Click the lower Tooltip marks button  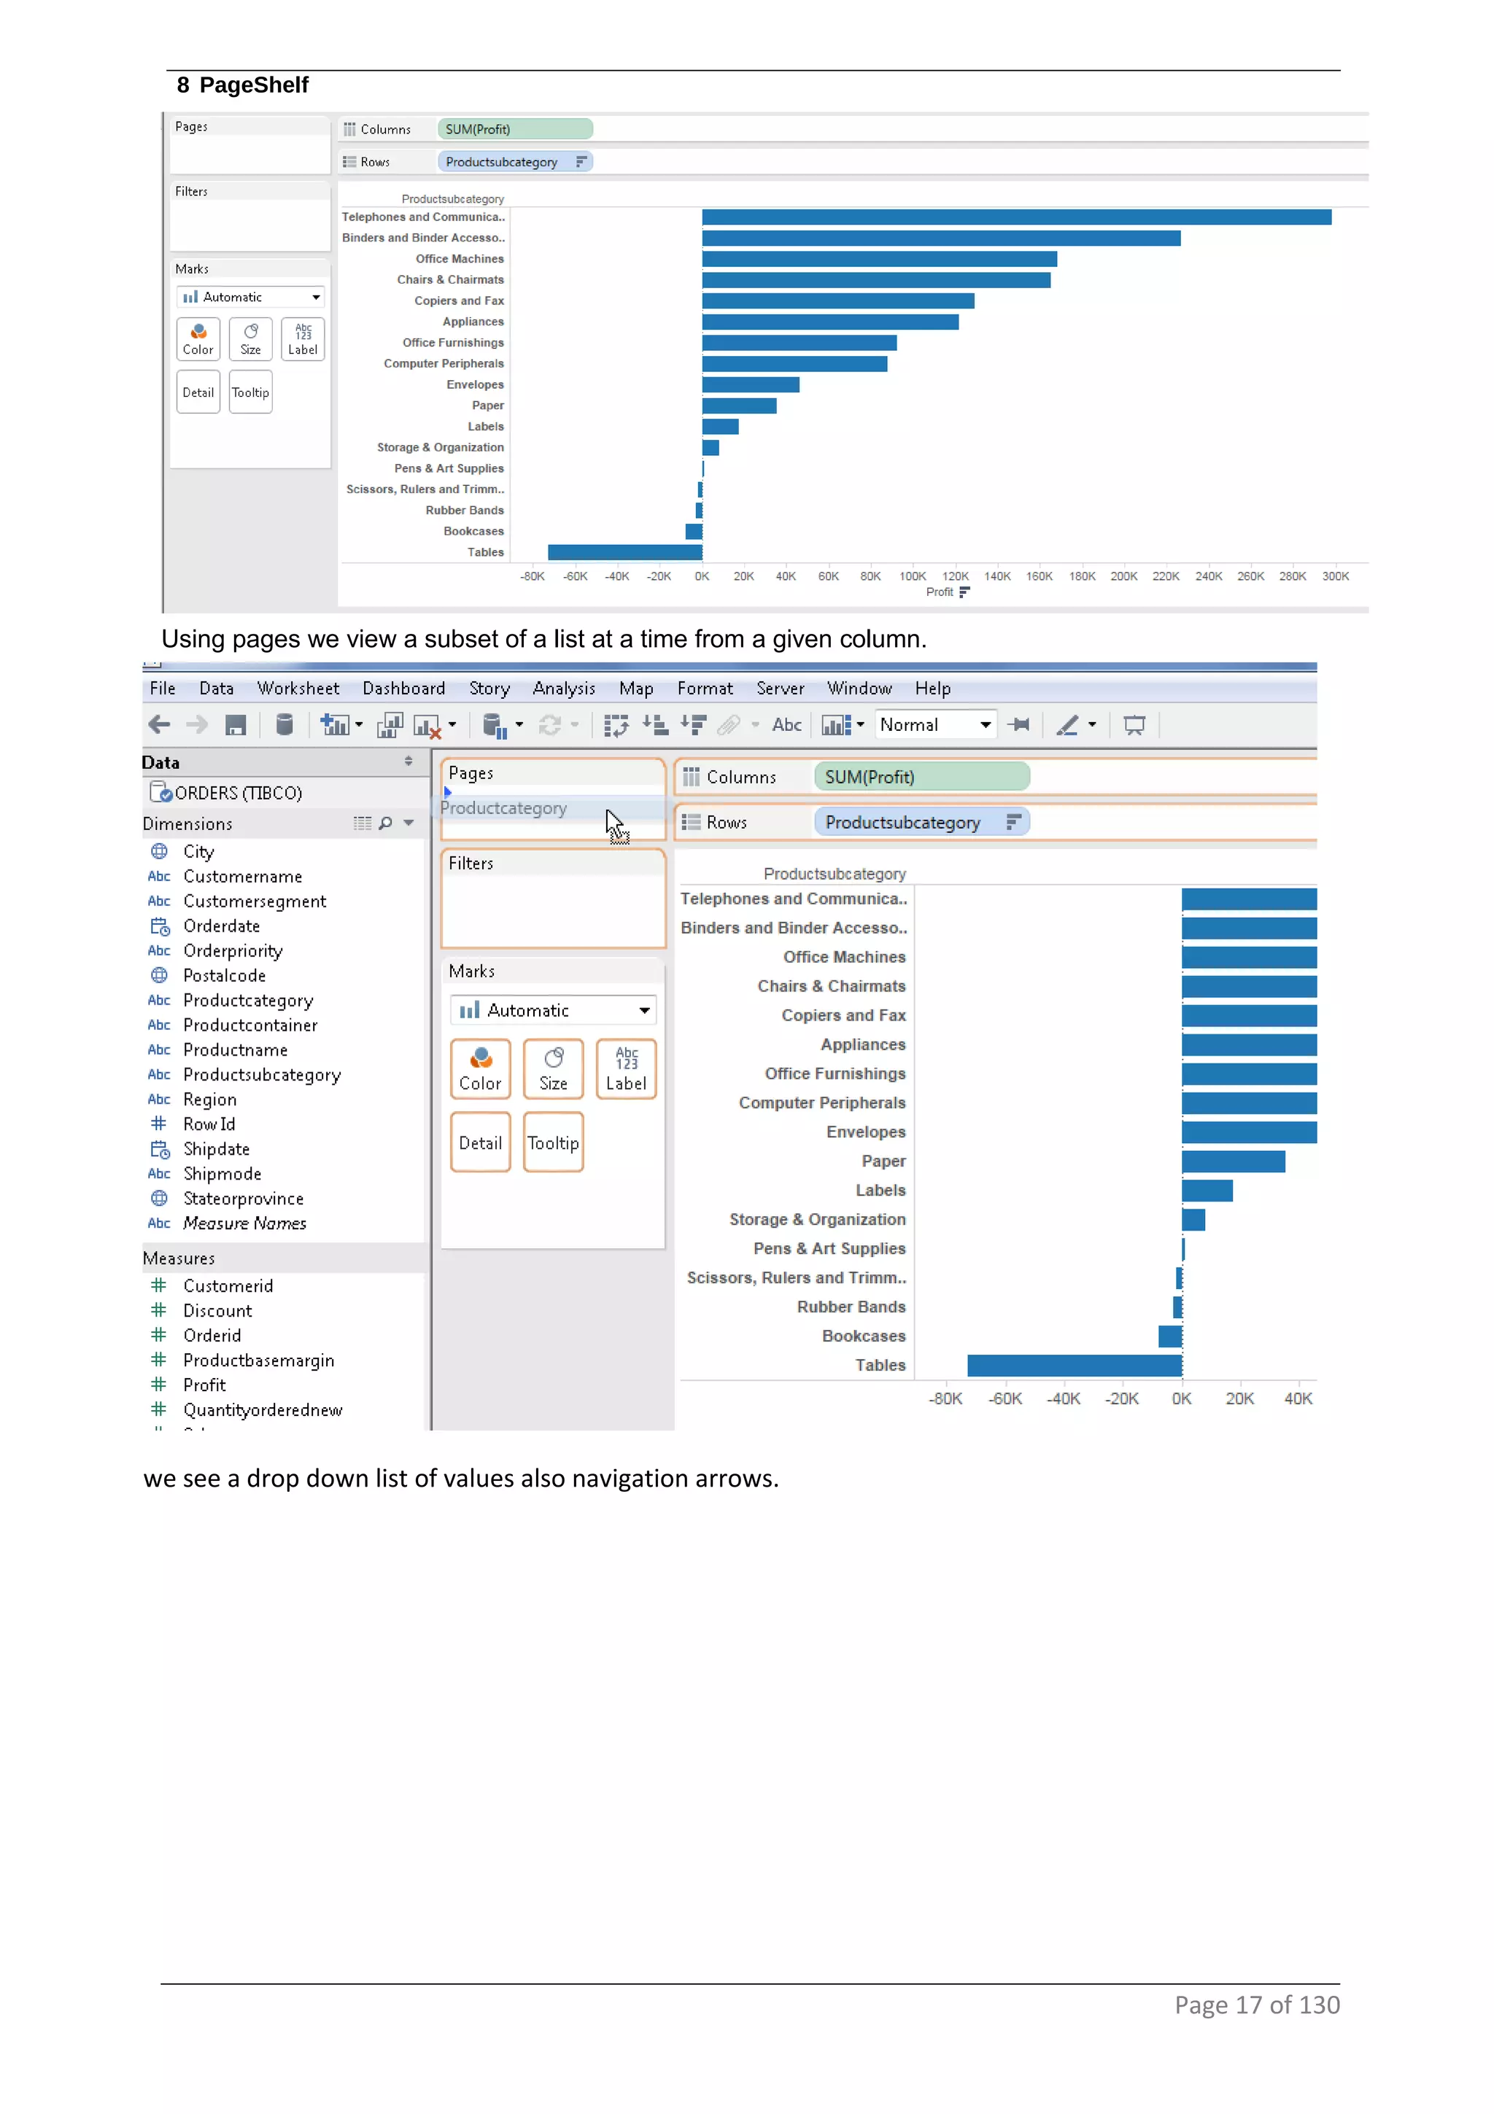[x=553, y=1142]
